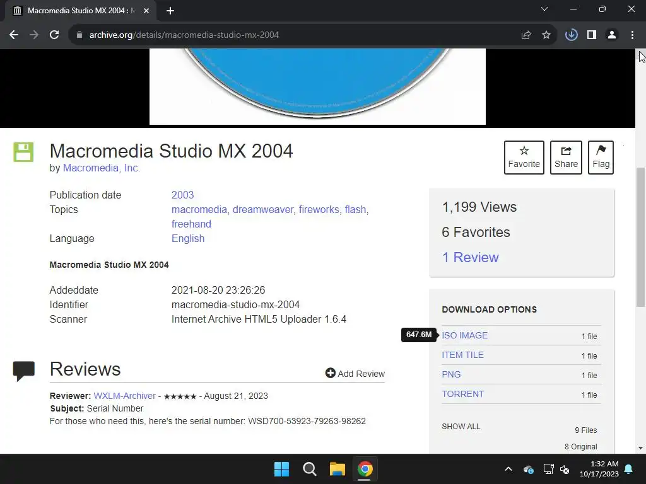The image size is (646, 484).
Task: Click SHOW ALL download files
Action: point(461,427)
